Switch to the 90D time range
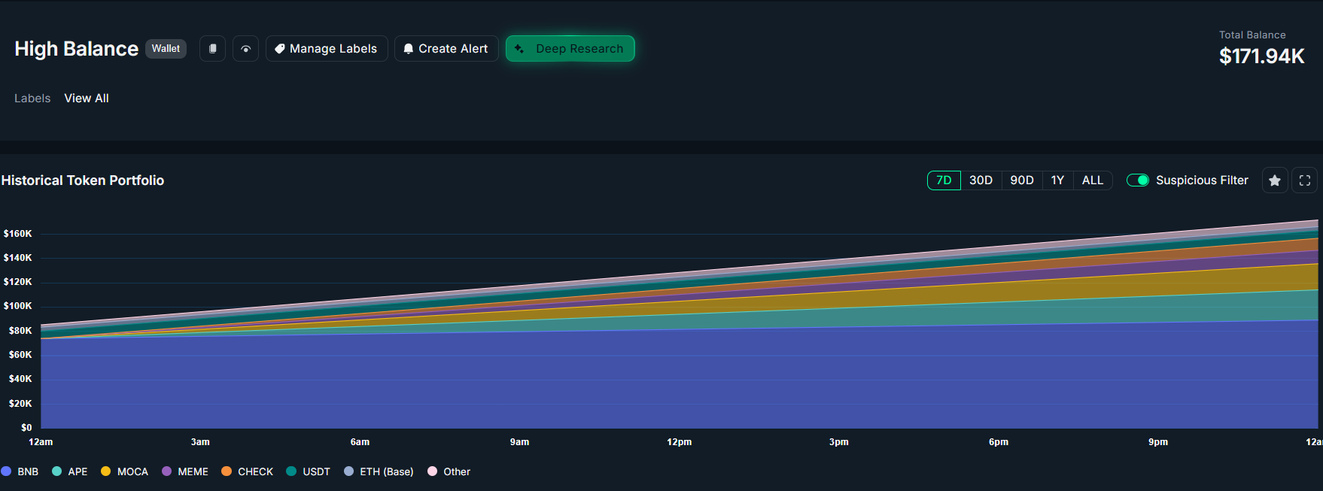 tap(1021, 180)
